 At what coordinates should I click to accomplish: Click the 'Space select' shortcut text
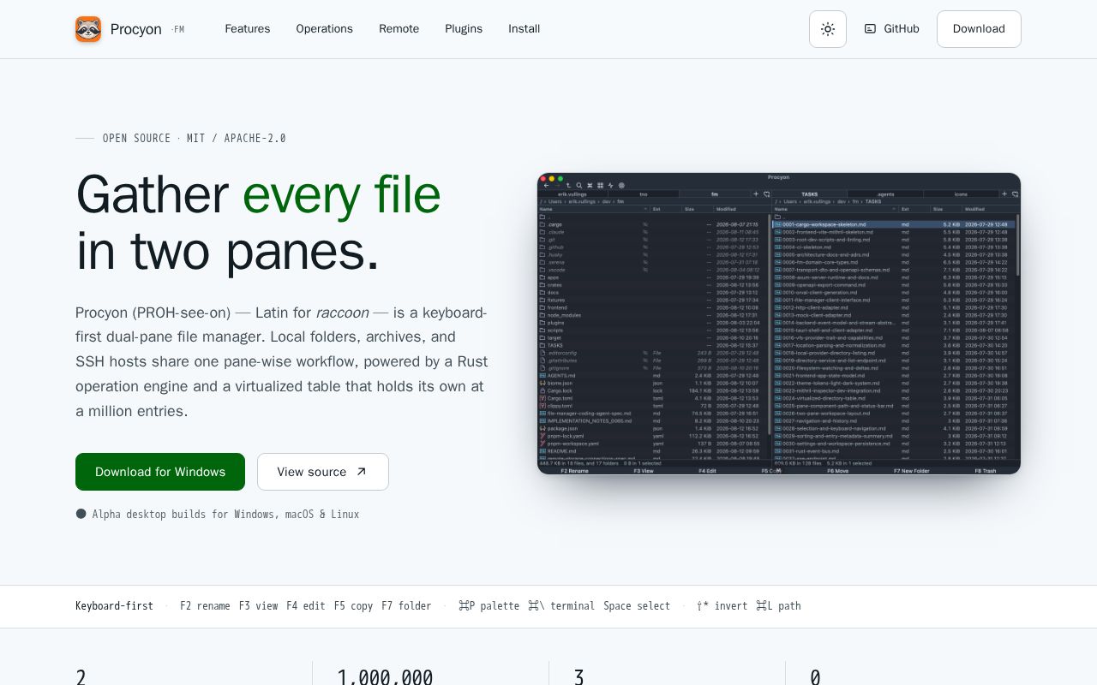click(x=637, y=606)
